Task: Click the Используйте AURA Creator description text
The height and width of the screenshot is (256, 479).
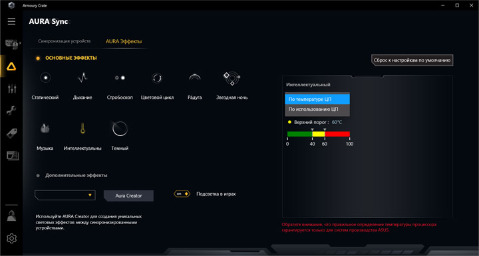Action: [88, 222]
